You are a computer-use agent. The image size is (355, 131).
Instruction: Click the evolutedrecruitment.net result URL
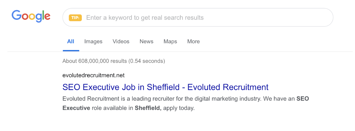point(93,76)
